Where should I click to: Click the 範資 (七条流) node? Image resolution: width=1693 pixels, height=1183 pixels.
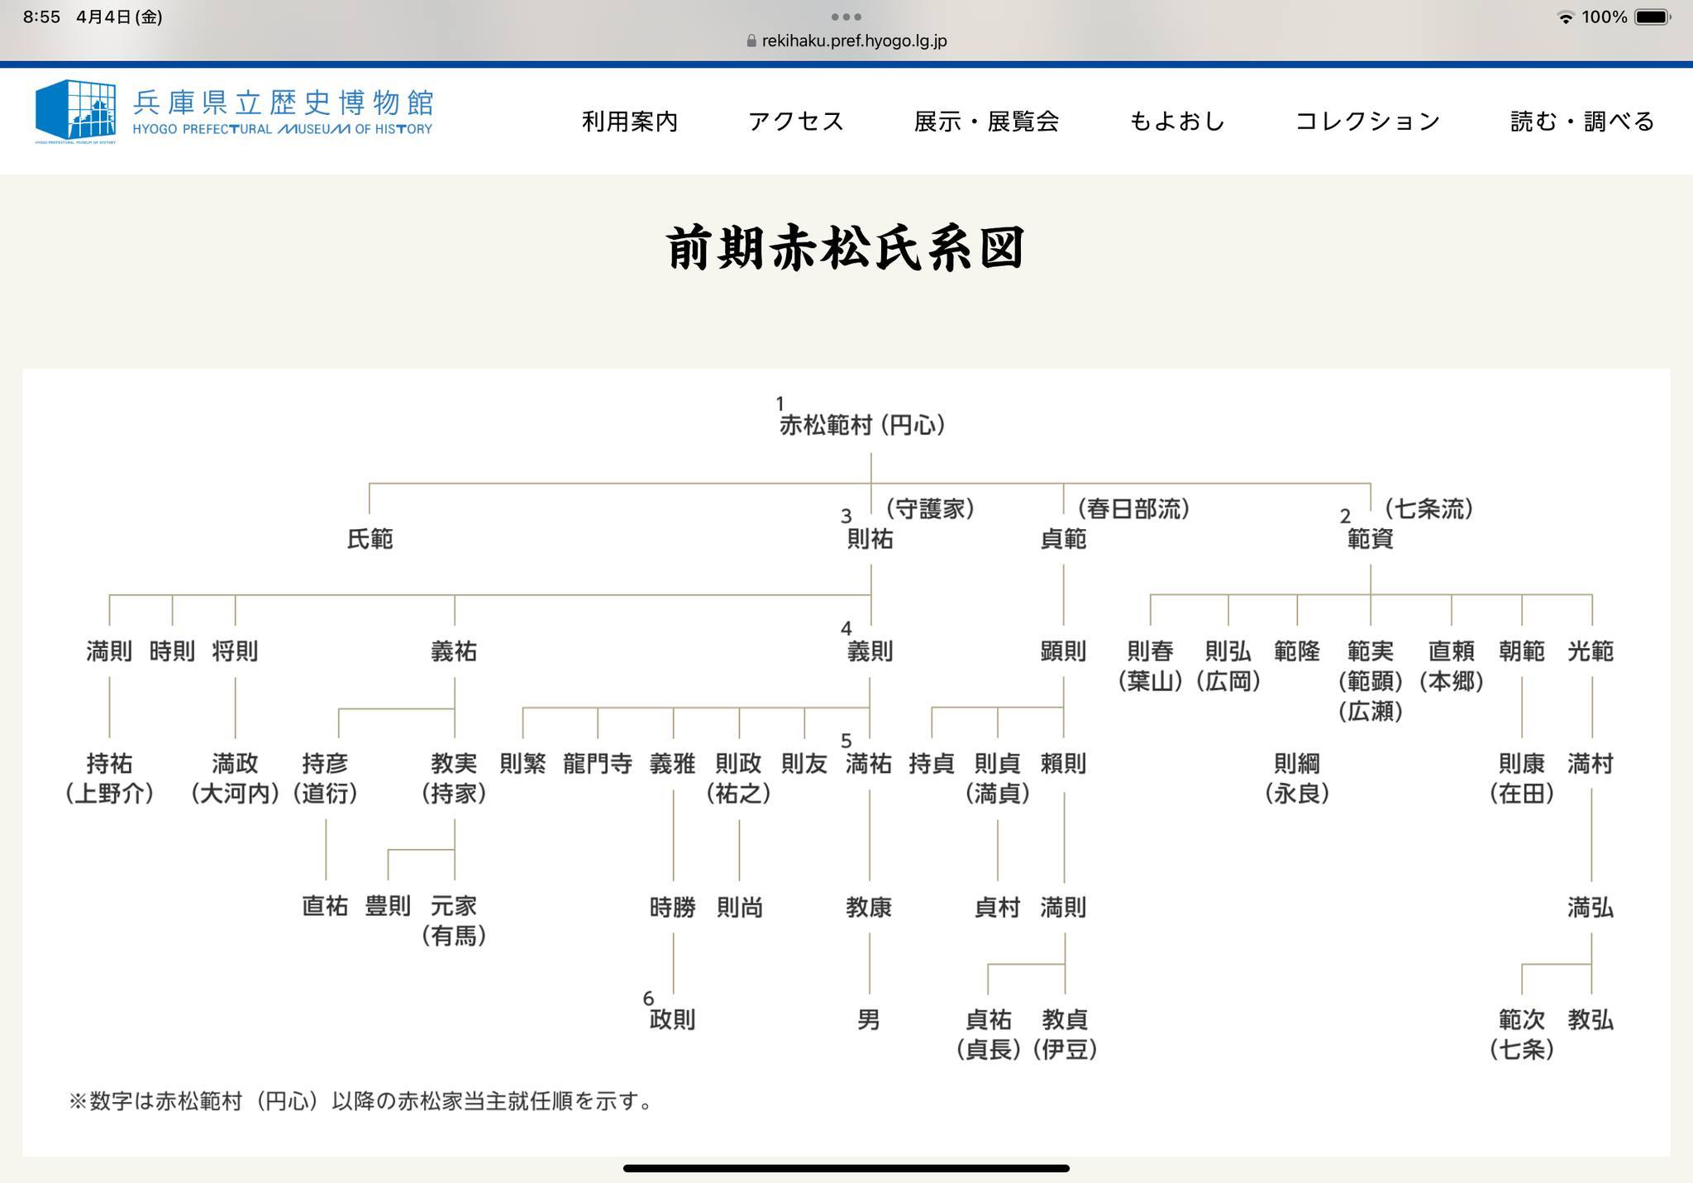[x=1370, y=539]
